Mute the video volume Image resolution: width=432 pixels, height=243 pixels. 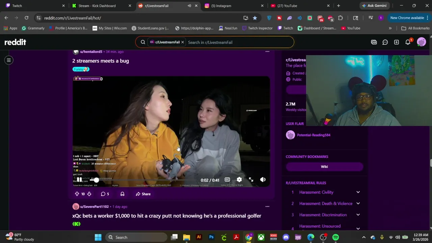[x=263, y=180]
